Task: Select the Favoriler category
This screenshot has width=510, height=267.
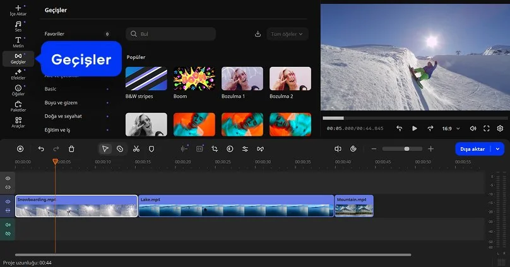Action: pyautogui.click(x=55, y=34)
